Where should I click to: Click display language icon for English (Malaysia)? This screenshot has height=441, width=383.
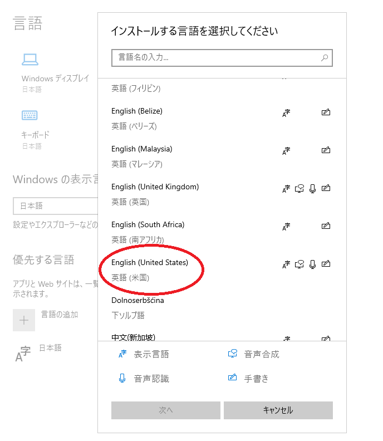coord(286,151)
